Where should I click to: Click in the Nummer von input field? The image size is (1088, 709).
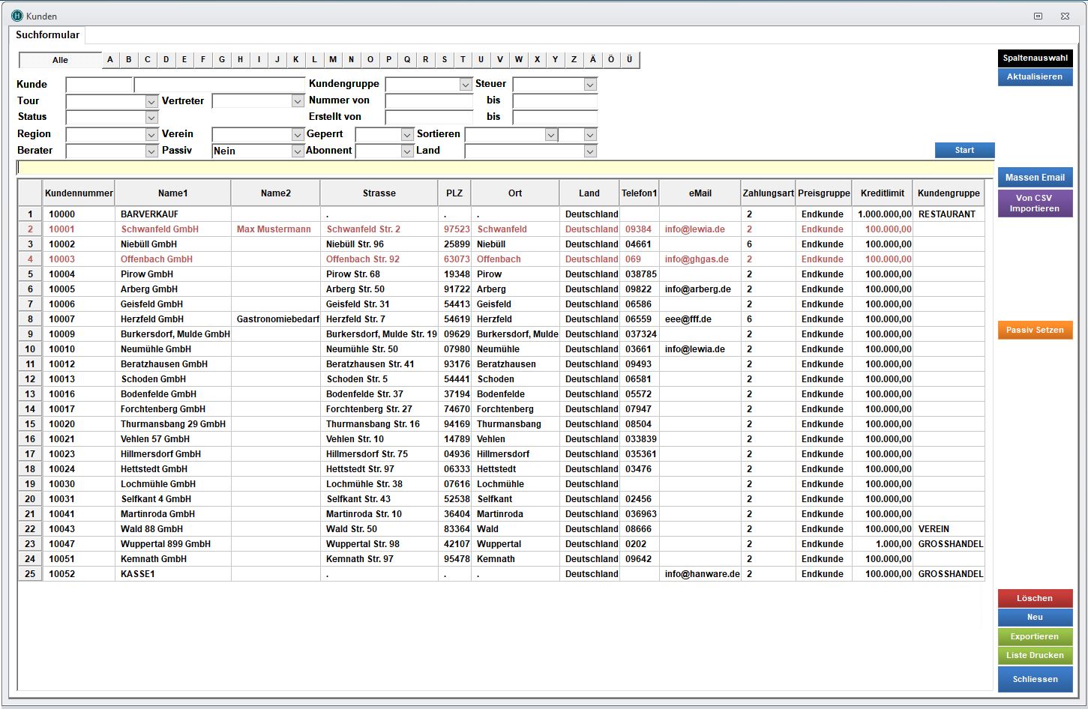[x=429, y=101]
